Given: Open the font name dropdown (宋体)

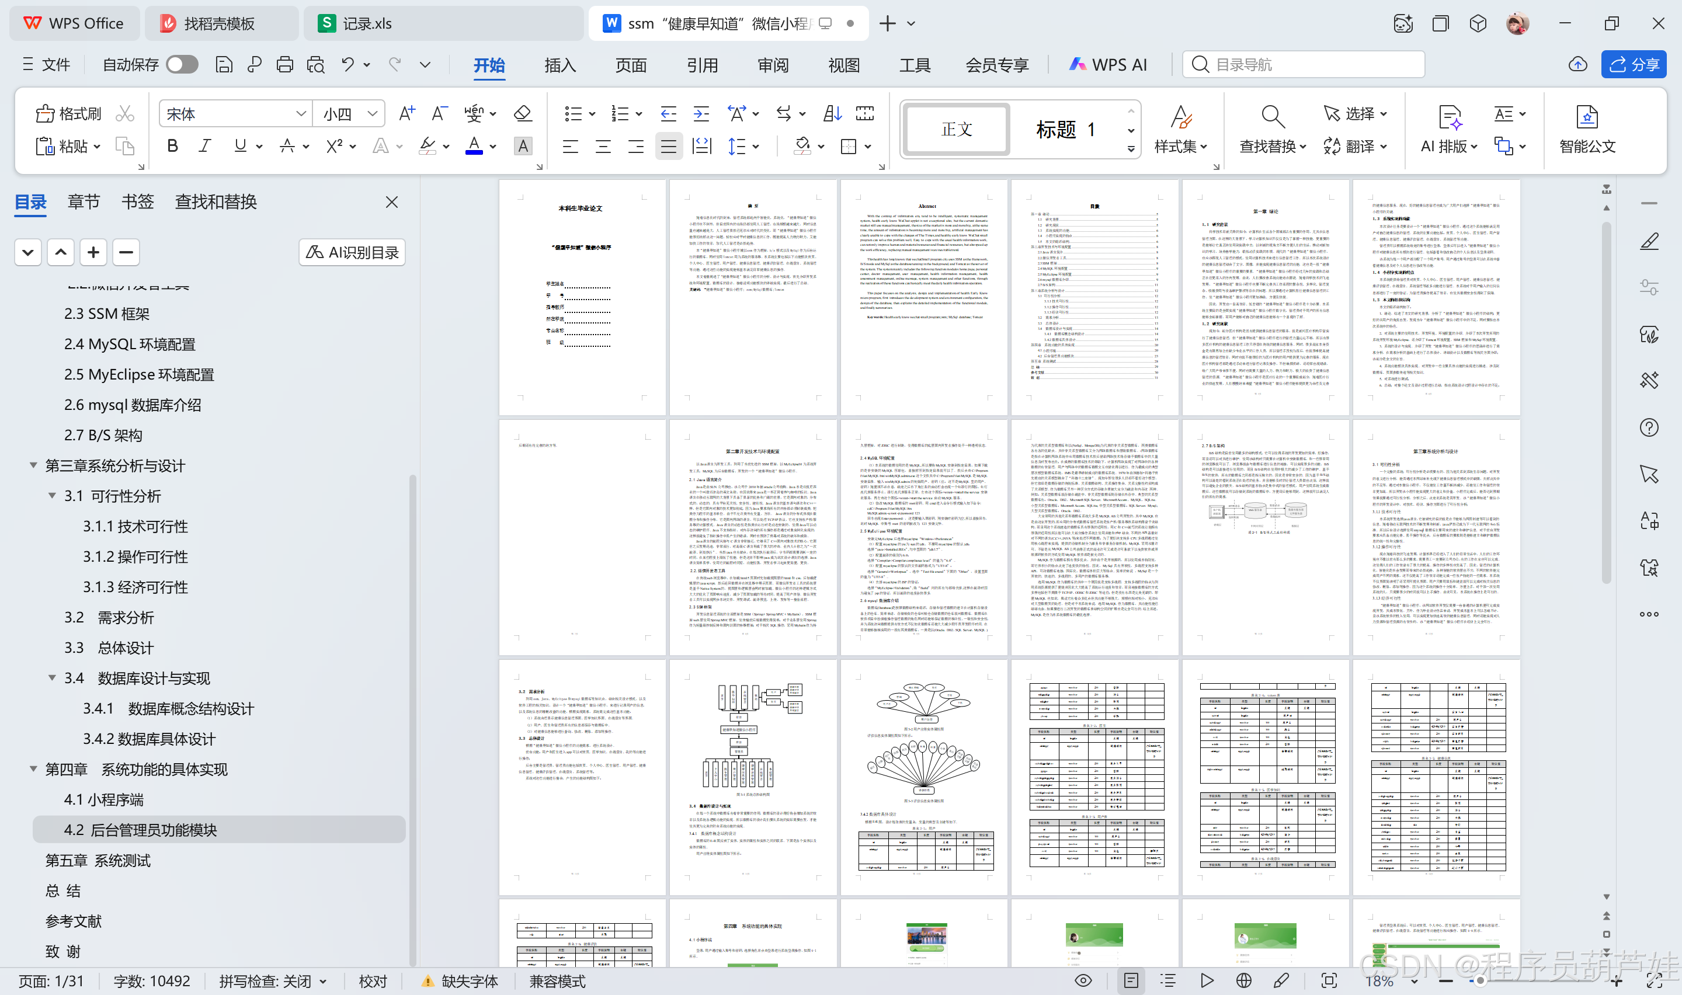Looking at the screenshot, I should (x=300, y=113).
